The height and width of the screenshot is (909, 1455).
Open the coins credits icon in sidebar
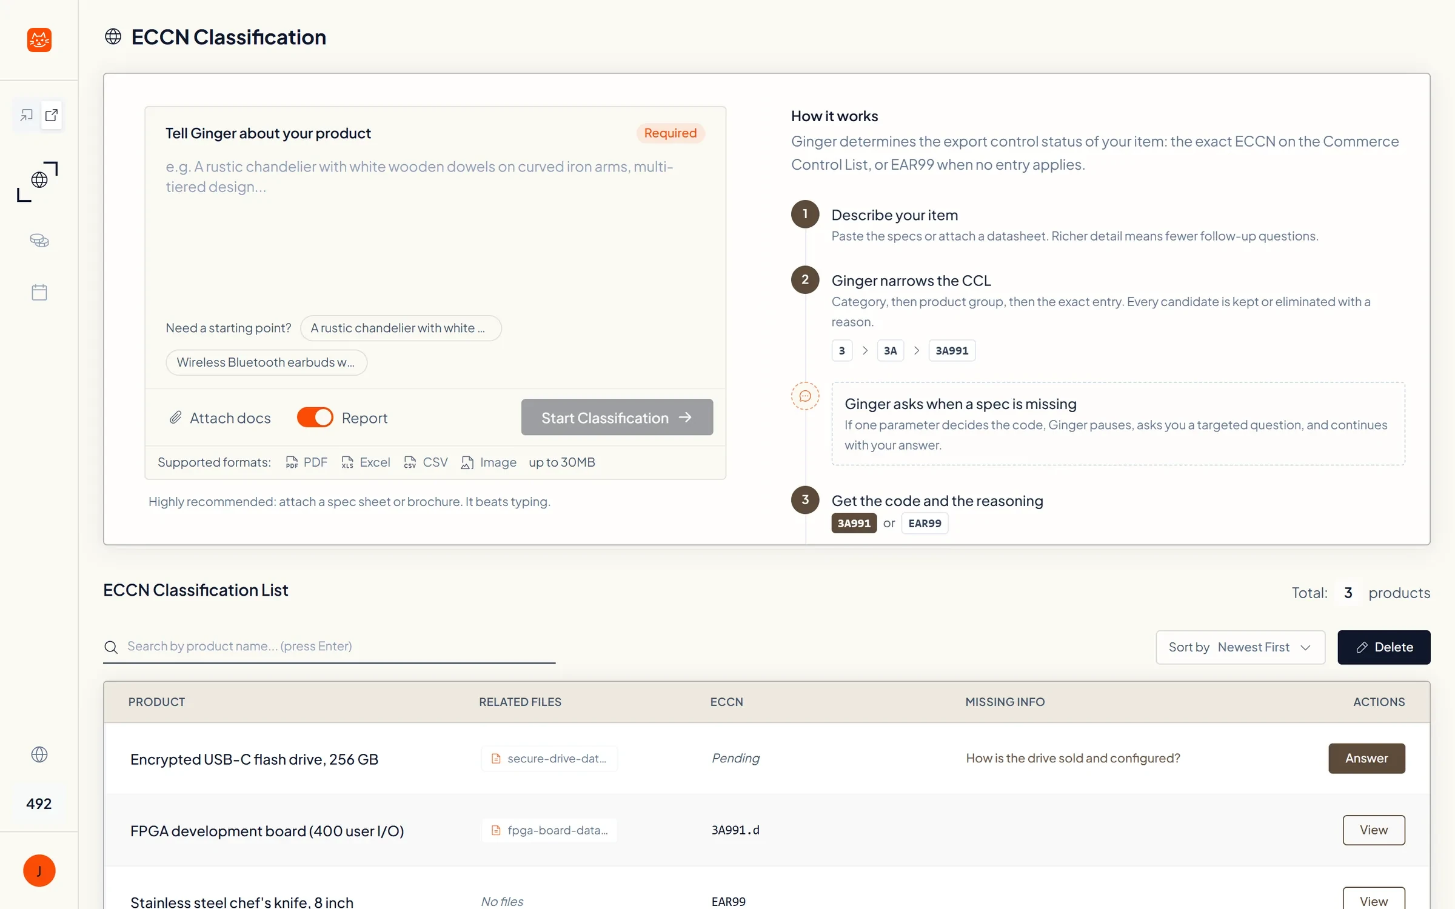pyautogui.click(x=39, y=241)
